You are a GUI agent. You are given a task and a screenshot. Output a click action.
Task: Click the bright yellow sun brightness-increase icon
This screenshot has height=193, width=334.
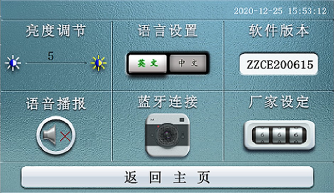[99, 63]
